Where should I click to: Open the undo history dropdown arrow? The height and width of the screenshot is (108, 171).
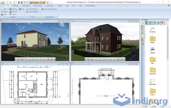(12, 2)
